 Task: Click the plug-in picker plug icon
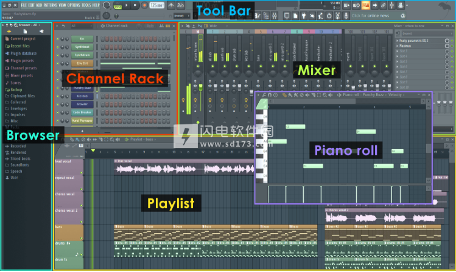[304, 16]
